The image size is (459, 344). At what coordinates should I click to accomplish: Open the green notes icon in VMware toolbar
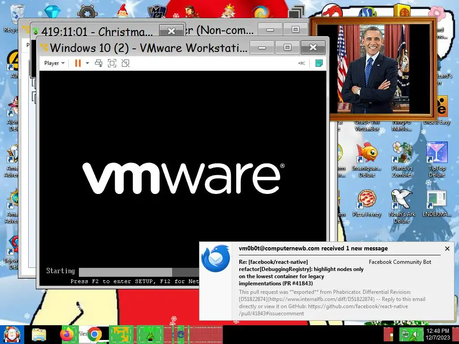coord(319,63)
